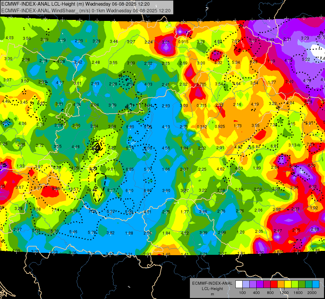The image size is (325, 299).
Task: Click the wind shear value '5.99'
Action: click(x=129, y=212)
